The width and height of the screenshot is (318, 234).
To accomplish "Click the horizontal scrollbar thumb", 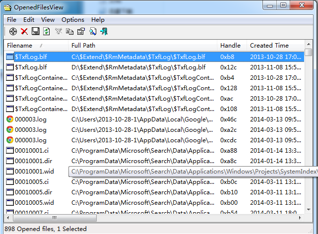I will (55, 218).
